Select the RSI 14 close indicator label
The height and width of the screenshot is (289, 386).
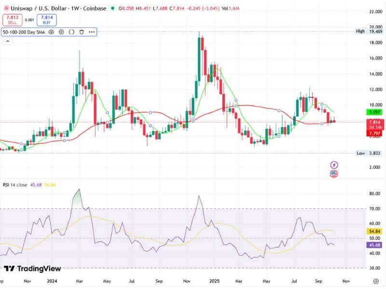point(14,185)
